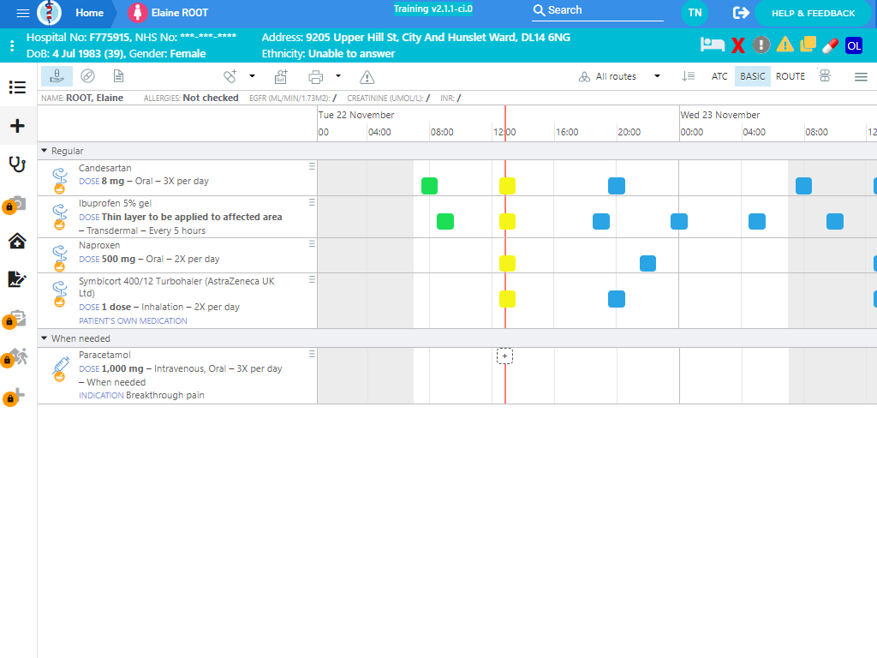The image size is (877, 658).
Task: Open dropdown arrow beside add prescription icon
Action: 253,76
